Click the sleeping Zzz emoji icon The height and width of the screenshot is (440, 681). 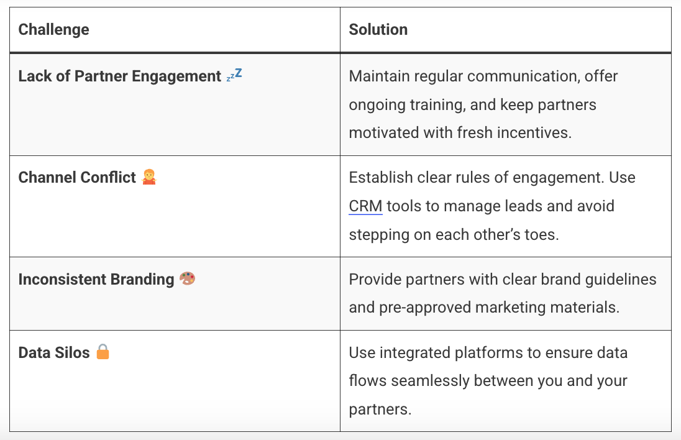(x=234, y=75)
